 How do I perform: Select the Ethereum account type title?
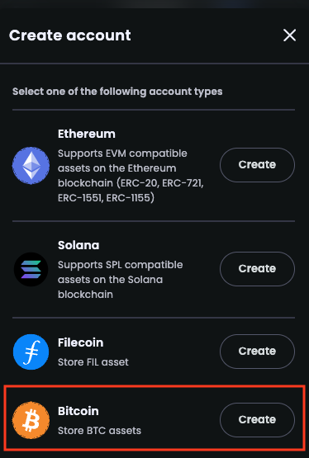coord(87,134)
